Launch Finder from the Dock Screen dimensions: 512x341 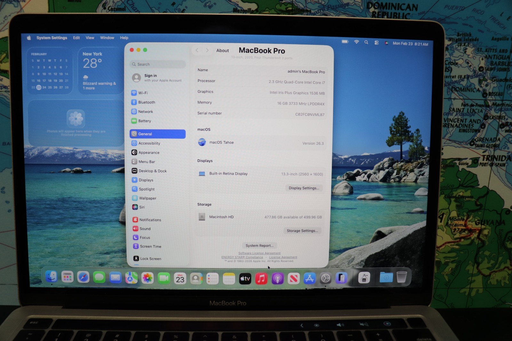click(x=51, y=277)
